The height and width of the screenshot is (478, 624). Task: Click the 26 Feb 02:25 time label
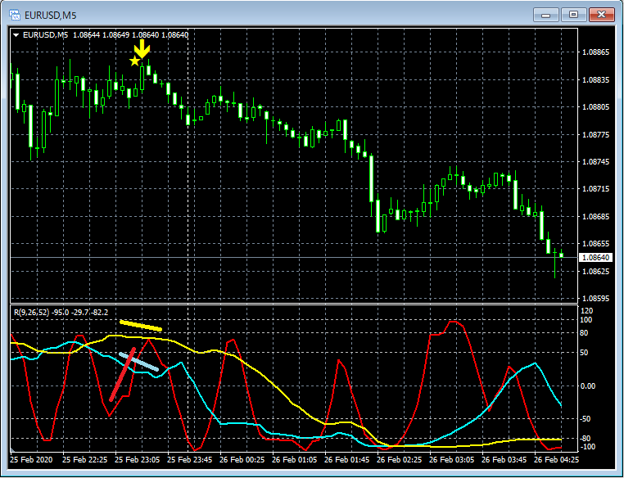point(399,460)
